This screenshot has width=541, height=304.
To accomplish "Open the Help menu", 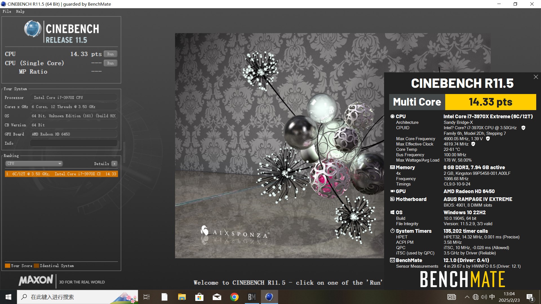I will point(20,11).
